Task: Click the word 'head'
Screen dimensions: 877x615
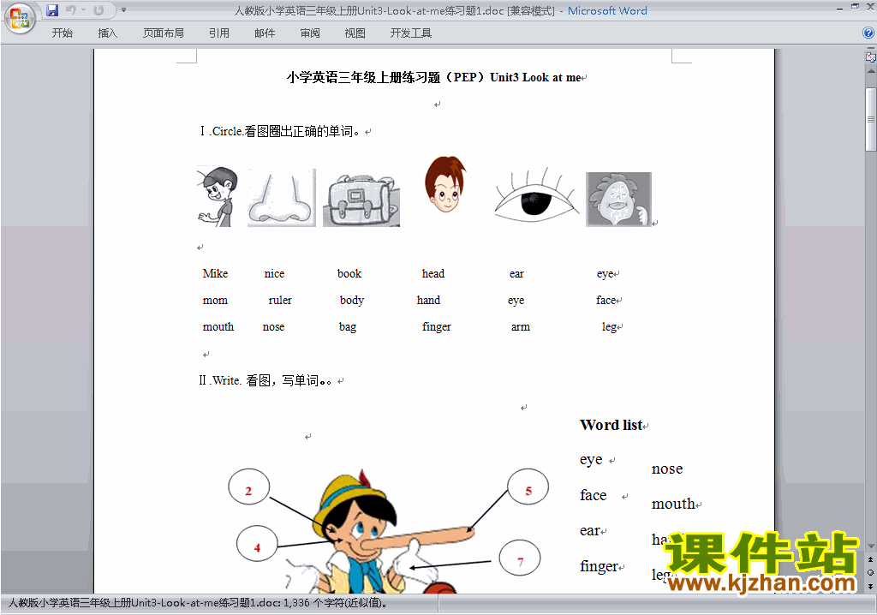Action: (433, 273)
